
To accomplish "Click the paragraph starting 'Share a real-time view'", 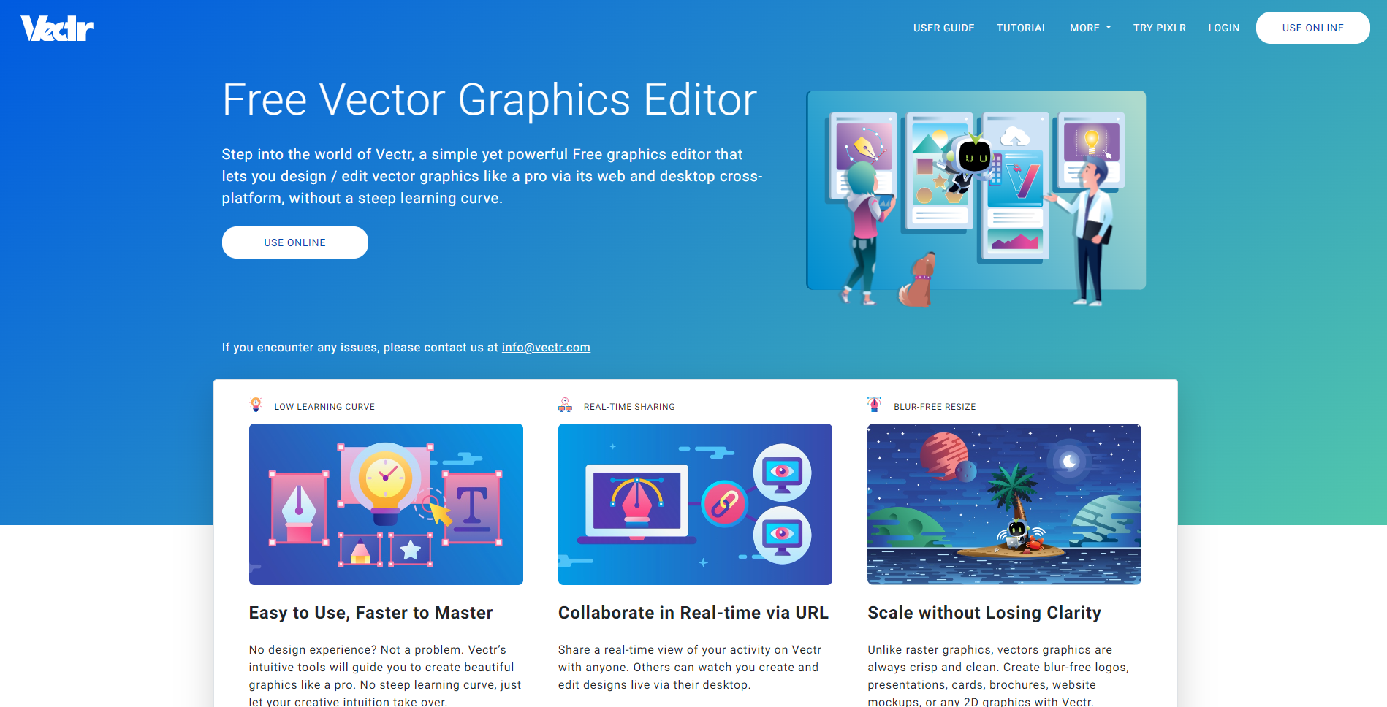I will click(690, 667).
